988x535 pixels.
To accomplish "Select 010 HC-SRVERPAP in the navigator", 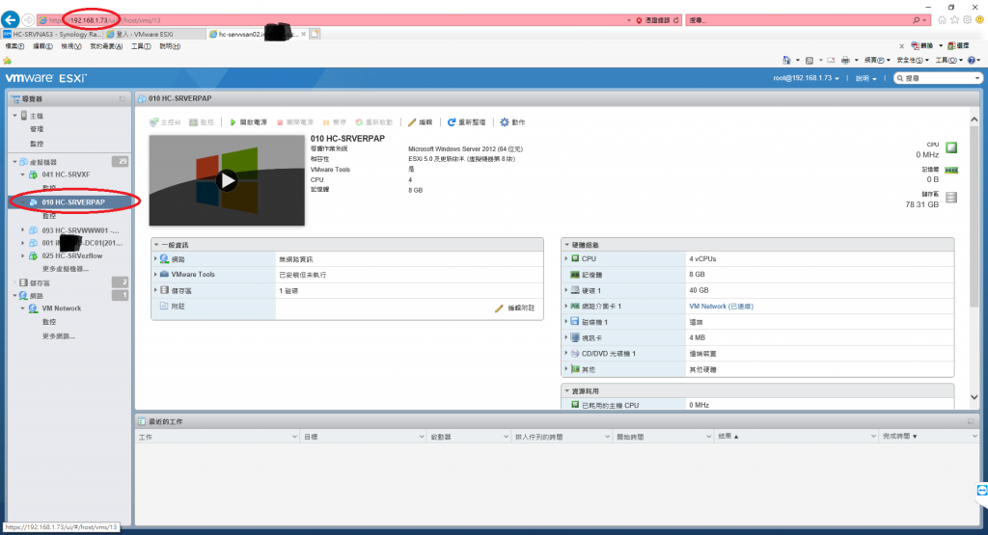I will coord(73,202).
